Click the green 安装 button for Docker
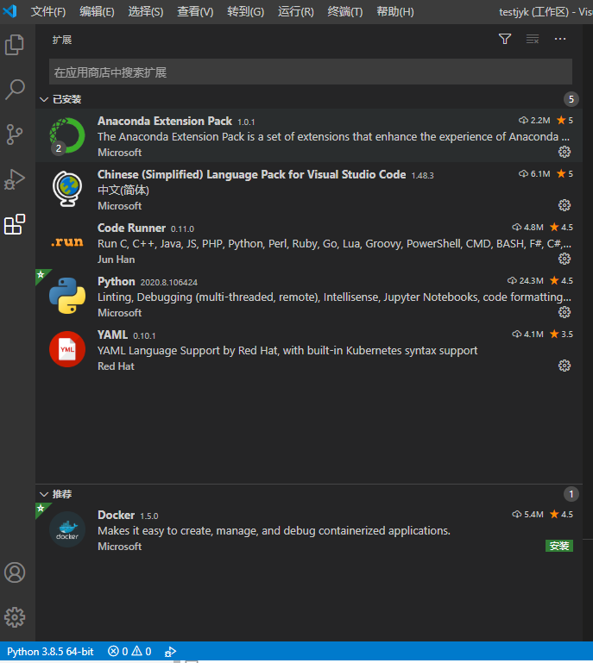 pyautogui.click(x=559, y=546)
